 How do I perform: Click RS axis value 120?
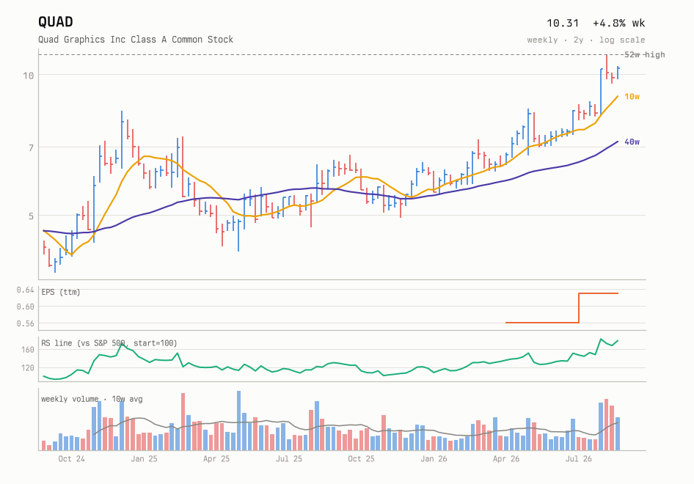click(x=27, y=368)
